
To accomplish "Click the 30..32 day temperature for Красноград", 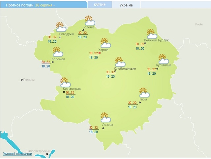I will [x=70, y=93].
